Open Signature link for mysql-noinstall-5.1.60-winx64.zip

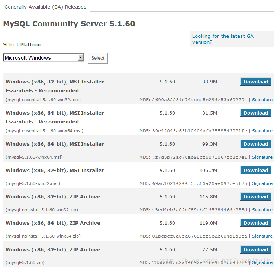point(262,236)
